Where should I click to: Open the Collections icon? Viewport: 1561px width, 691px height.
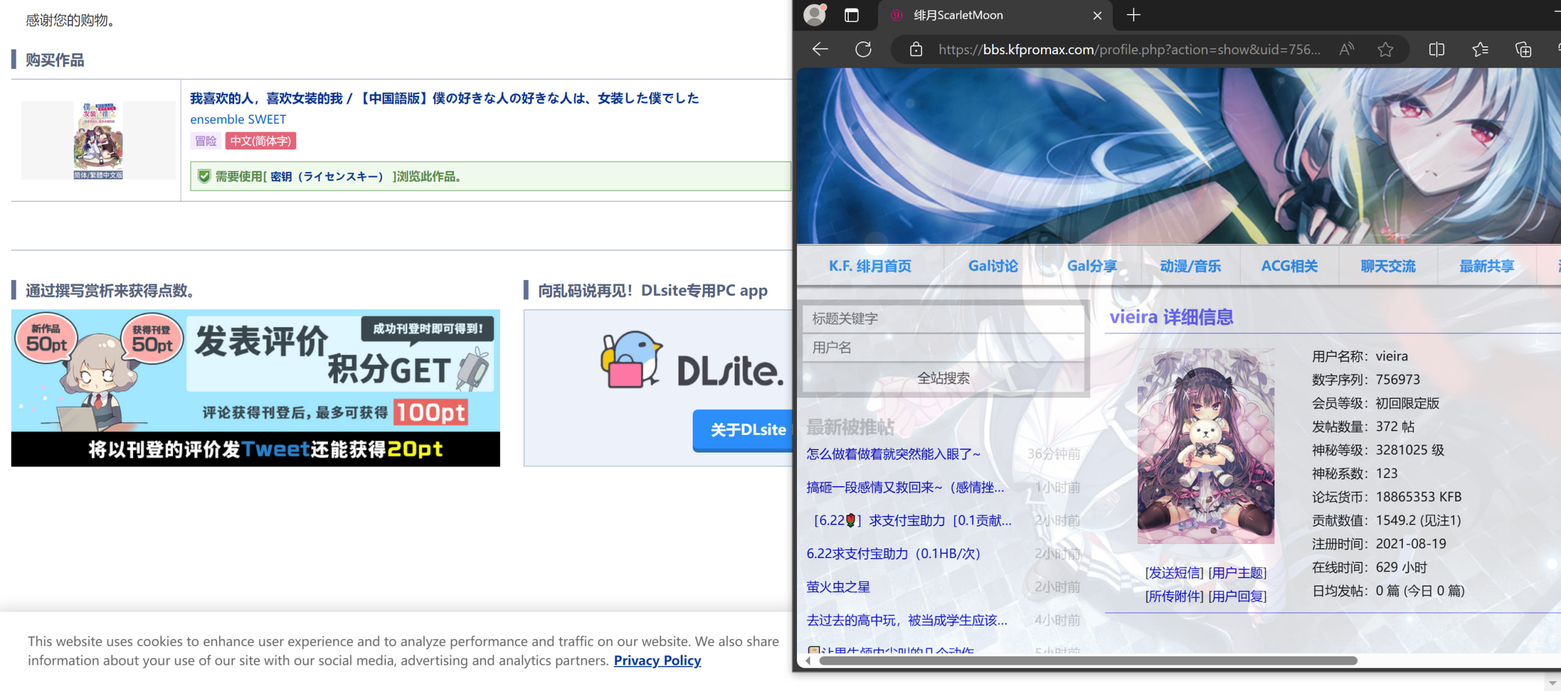point(1523,49)
